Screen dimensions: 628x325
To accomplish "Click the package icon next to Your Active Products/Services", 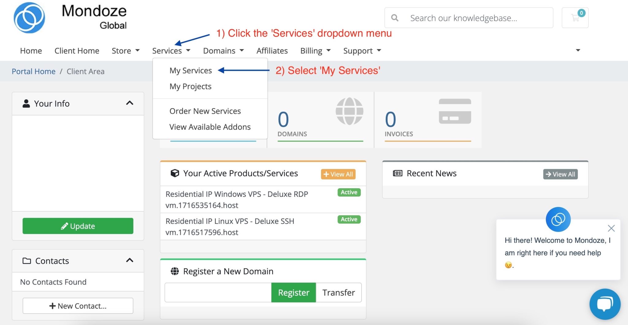I will tap(175, 173).
